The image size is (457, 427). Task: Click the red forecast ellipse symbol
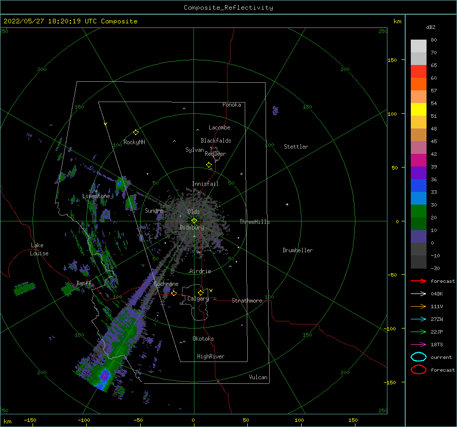(418, 370)
